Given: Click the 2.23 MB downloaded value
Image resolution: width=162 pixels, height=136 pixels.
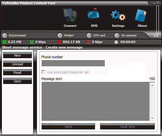Looking at the screenshot, I should coord(15,42).
